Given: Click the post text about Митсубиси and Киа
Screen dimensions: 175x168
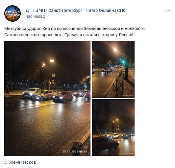Looking at the screenshot, I should point(74,32).
